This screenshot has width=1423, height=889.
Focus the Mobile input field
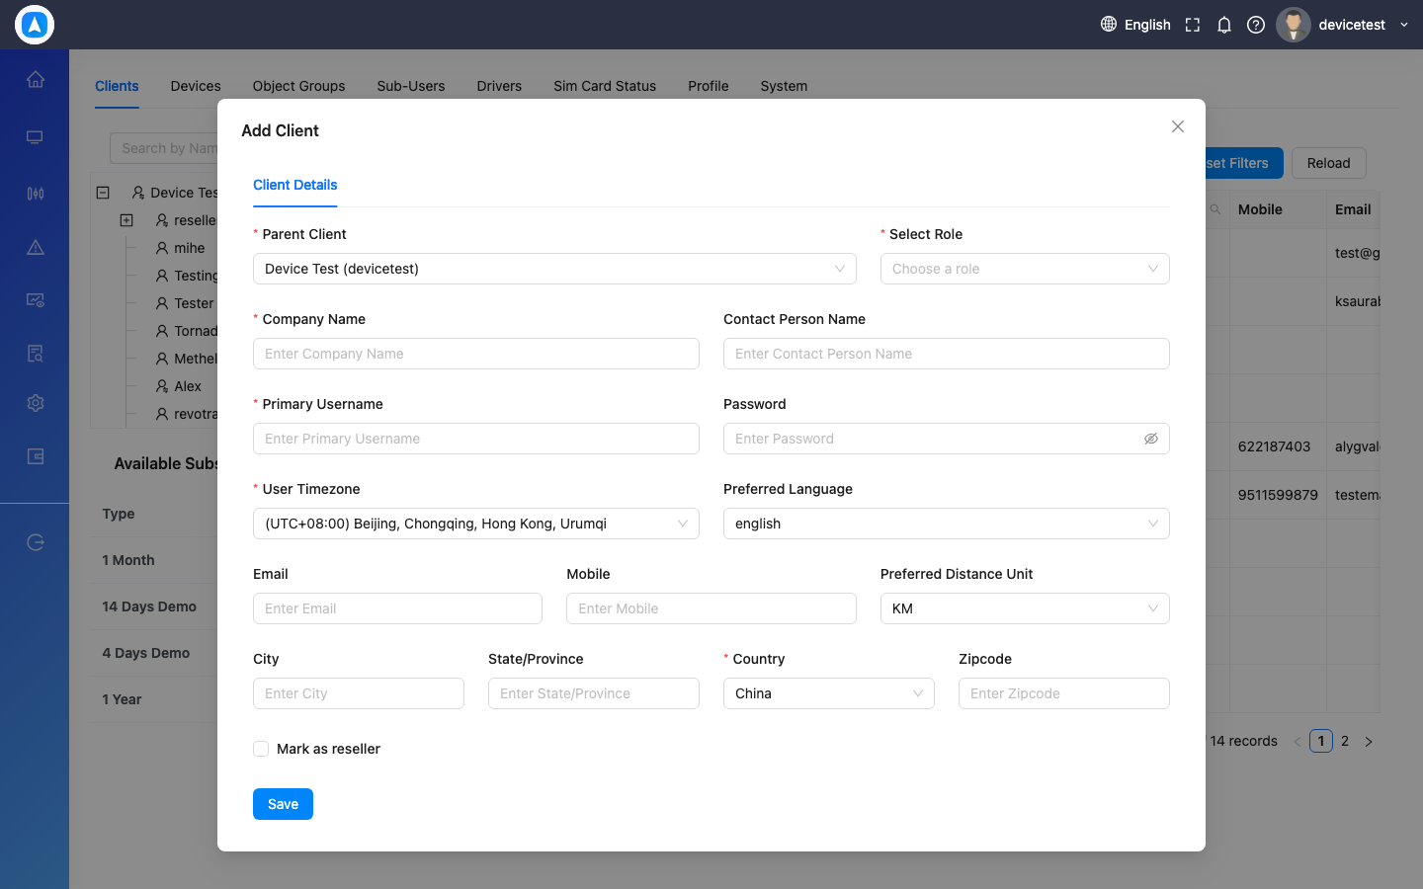(711, 608)
